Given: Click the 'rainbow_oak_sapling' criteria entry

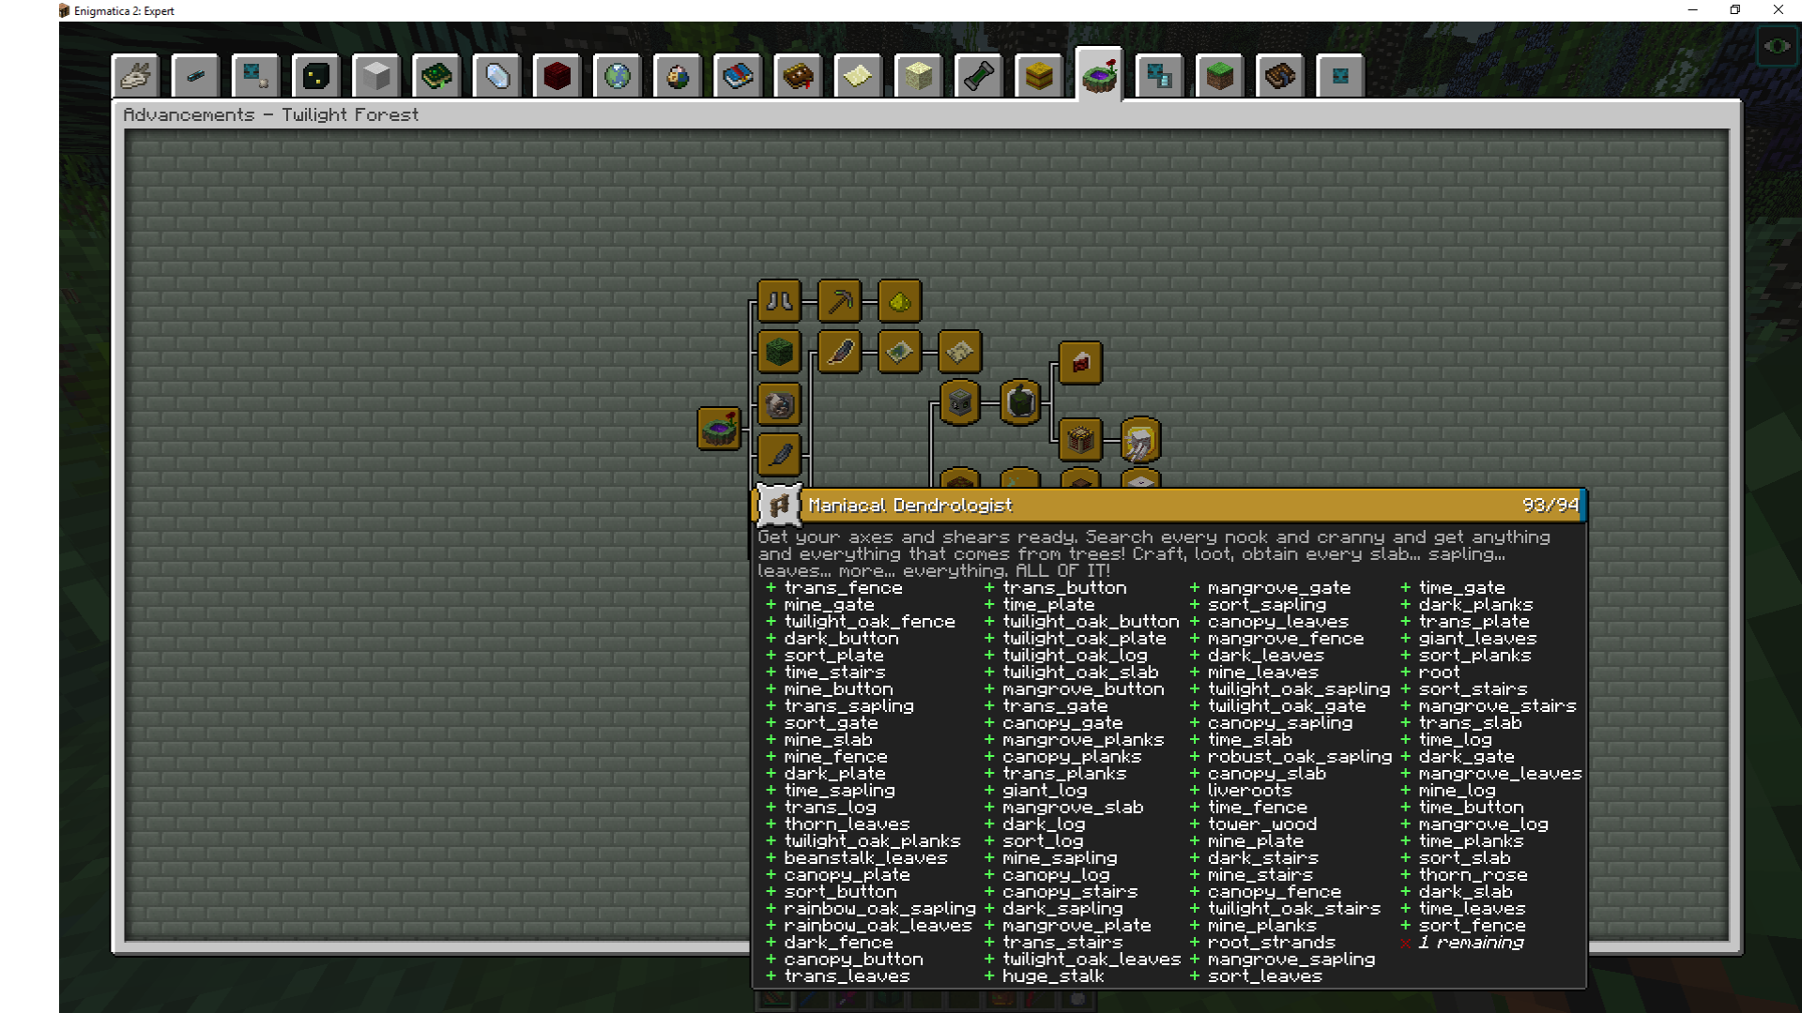Looking at the screenshot, I should pyautogui.click(x=879, y=909).
